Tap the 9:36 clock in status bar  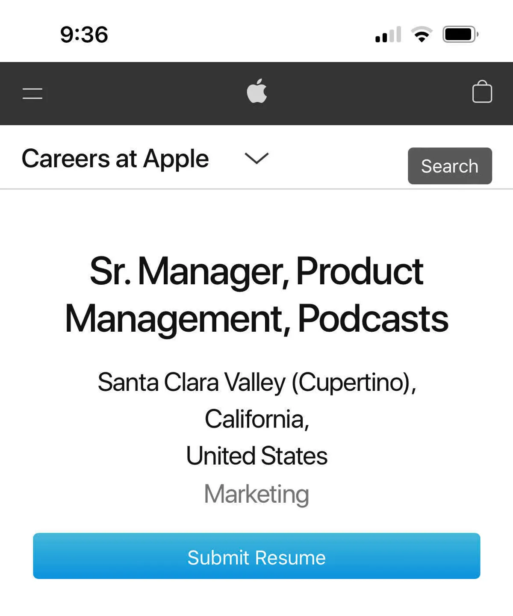click(x=84, y=35)
